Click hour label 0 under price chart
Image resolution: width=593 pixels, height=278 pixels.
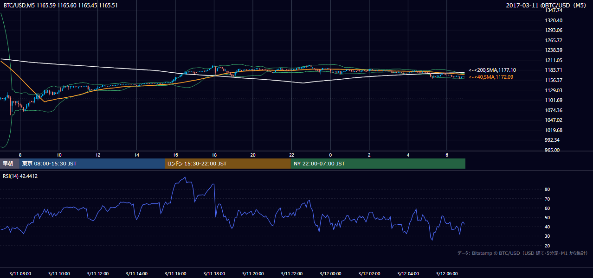[x=330, y=155]
